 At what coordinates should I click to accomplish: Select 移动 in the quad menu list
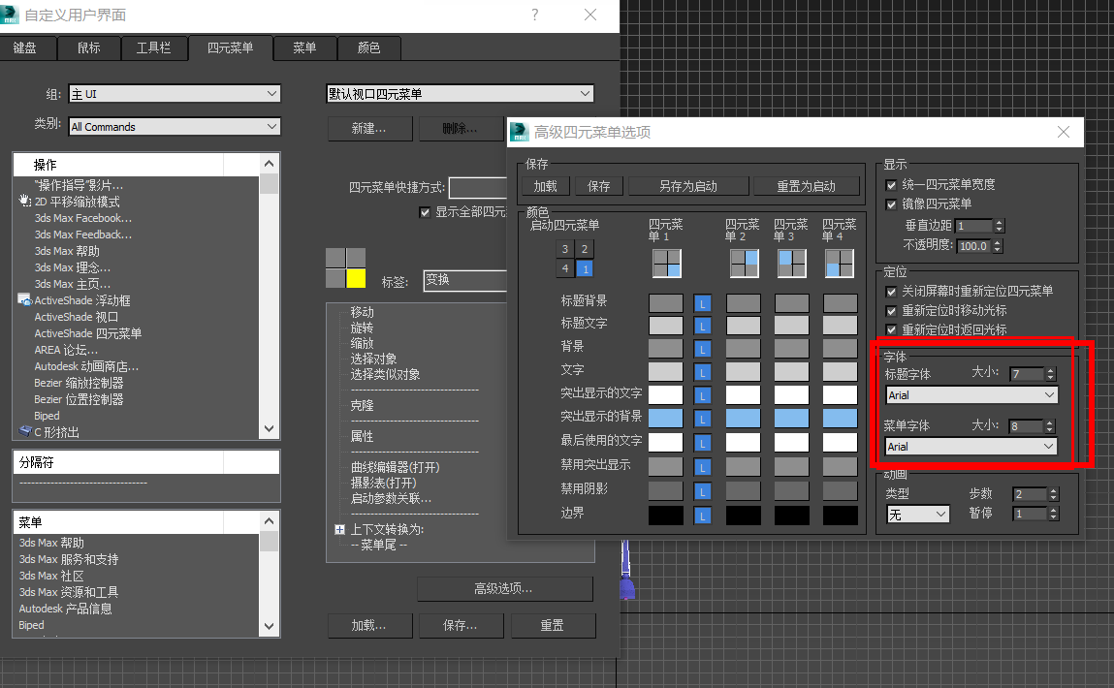click(363, 312)
